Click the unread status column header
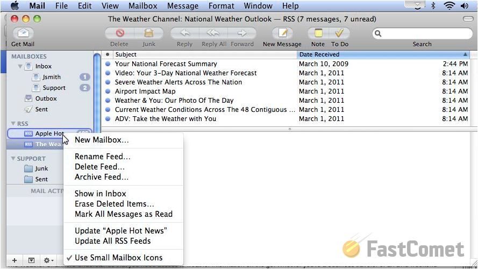This screenshot has height=269, width=478. point(108,54)
